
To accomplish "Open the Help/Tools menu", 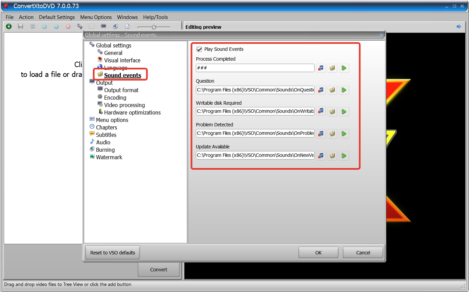I will [155, 17].
